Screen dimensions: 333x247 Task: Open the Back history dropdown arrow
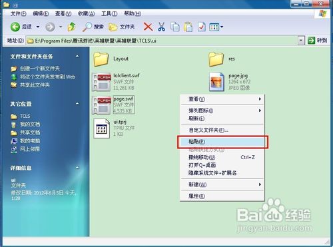(x=38, y=27)
